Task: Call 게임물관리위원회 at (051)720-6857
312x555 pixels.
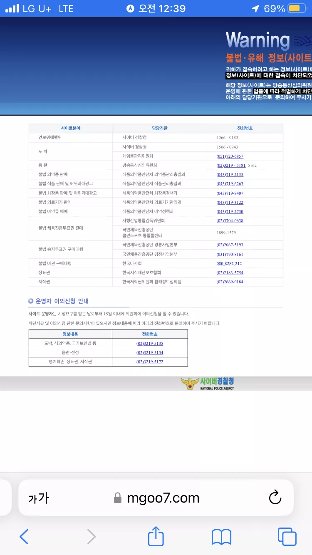Action: coord(230,156)
